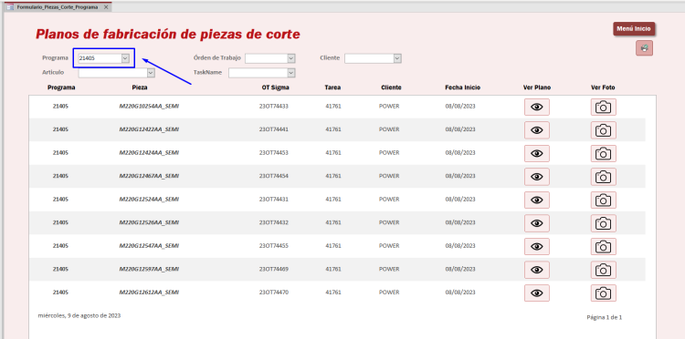Click into the Órden de Trabajo field
685x339 pixels.
266,58
